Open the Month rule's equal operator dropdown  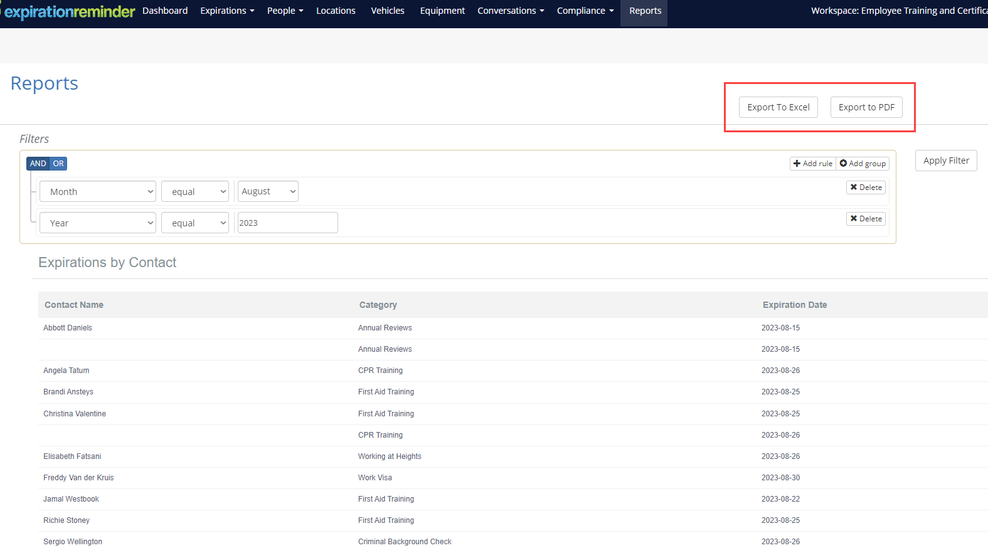[195, 191]
